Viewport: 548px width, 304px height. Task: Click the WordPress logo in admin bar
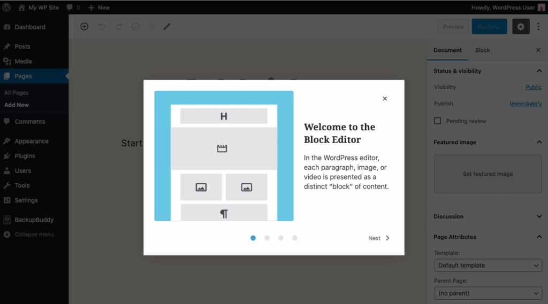tap(6, 7)
